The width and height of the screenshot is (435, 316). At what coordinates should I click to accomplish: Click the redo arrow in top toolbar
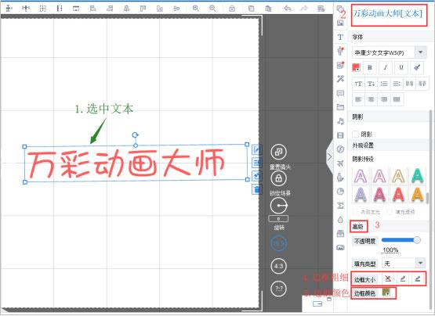(304, 9)
